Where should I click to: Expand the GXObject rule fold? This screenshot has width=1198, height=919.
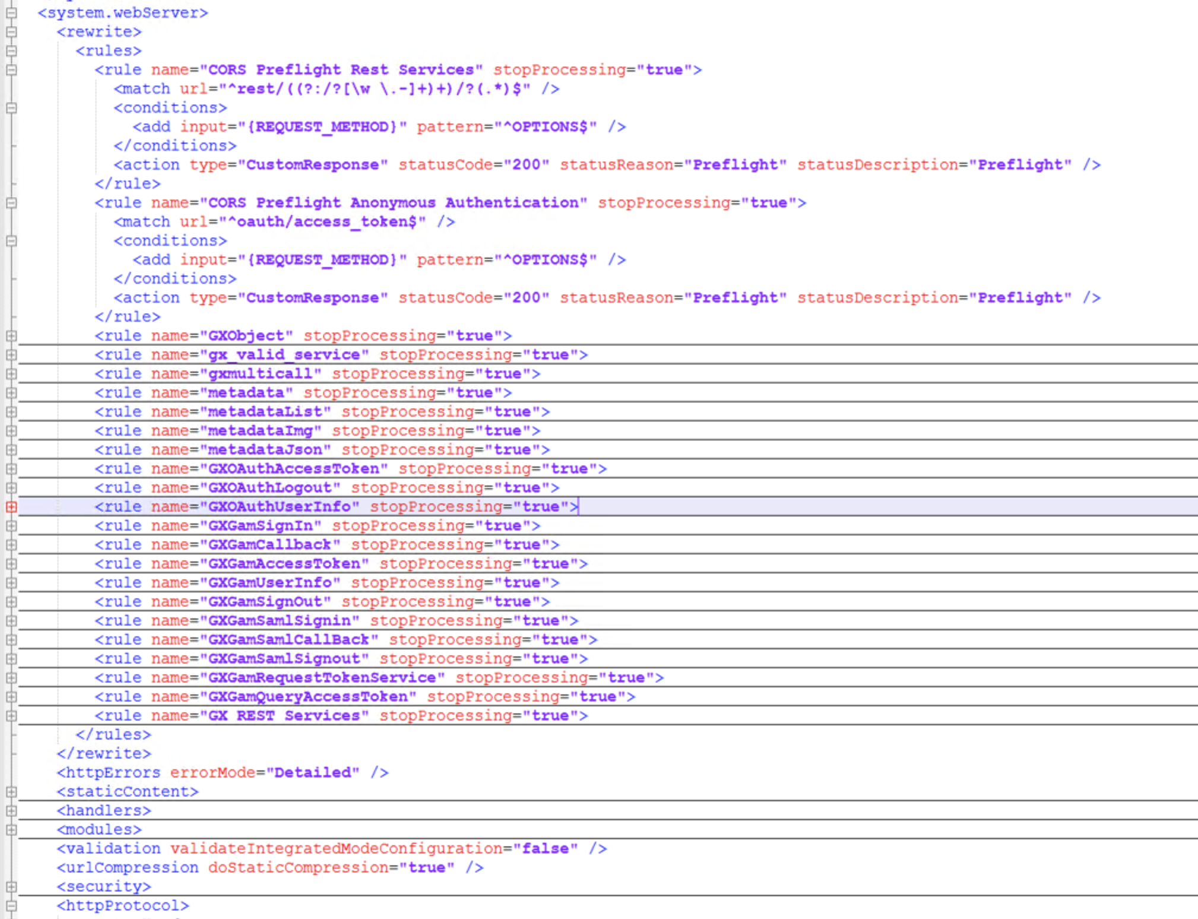point(11,335)
